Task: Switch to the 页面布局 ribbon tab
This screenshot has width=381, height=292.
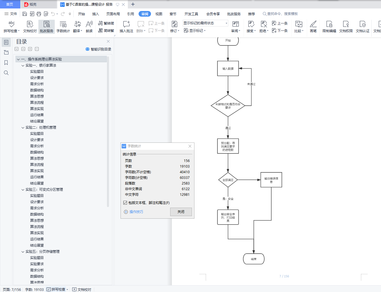Action: (x=113, y=14)
